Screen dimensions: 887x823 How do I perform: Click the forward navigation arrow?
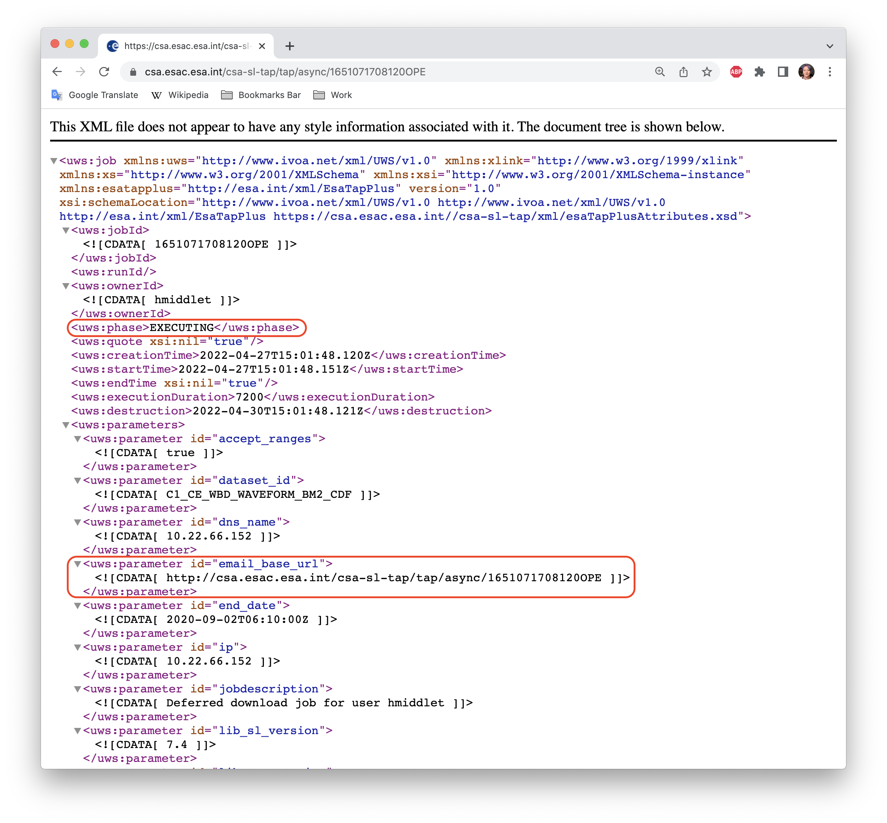(80, 72)
